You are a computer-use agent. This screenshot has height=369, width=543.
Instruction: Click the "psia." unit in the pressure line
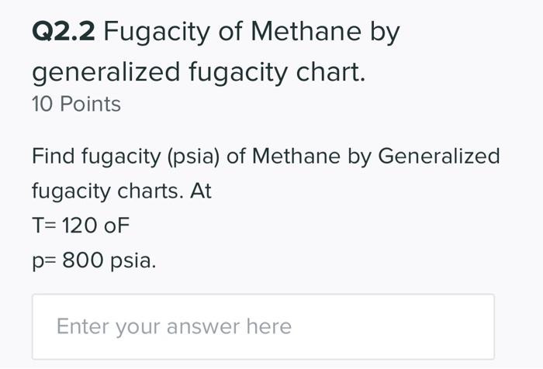133,260
